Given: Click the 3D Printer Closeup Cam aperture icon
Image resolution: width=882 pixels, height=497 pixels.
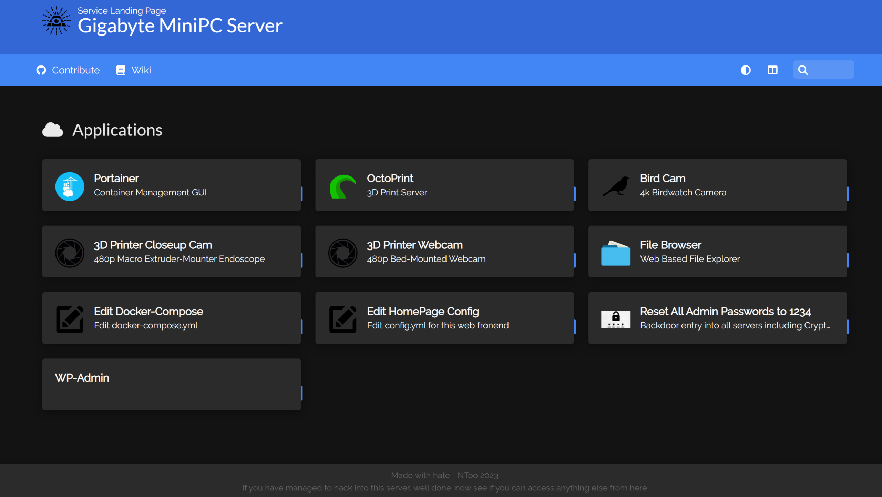Looking at the screenshot, I should click(x=70, y=253).
